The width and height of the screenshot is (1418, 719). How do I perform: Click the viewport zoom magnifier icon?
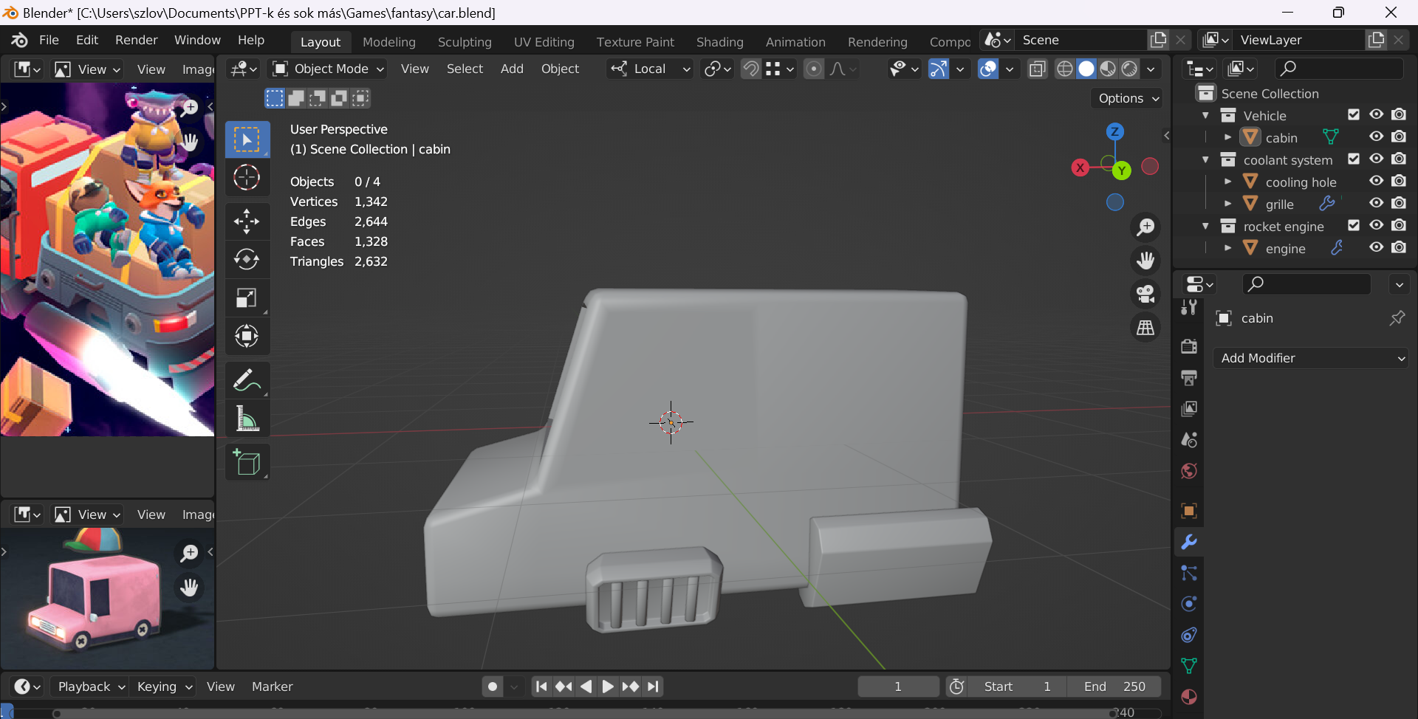1145,227
